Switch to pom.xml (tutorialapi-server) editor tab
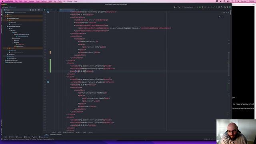The width and height of the screenshot is (256, 144). point(84,10)
